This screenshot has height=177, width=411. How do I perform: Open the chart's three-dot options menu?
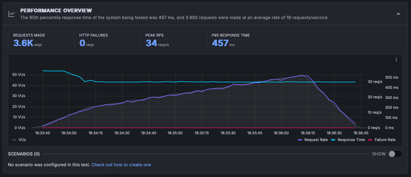(396, 60)
